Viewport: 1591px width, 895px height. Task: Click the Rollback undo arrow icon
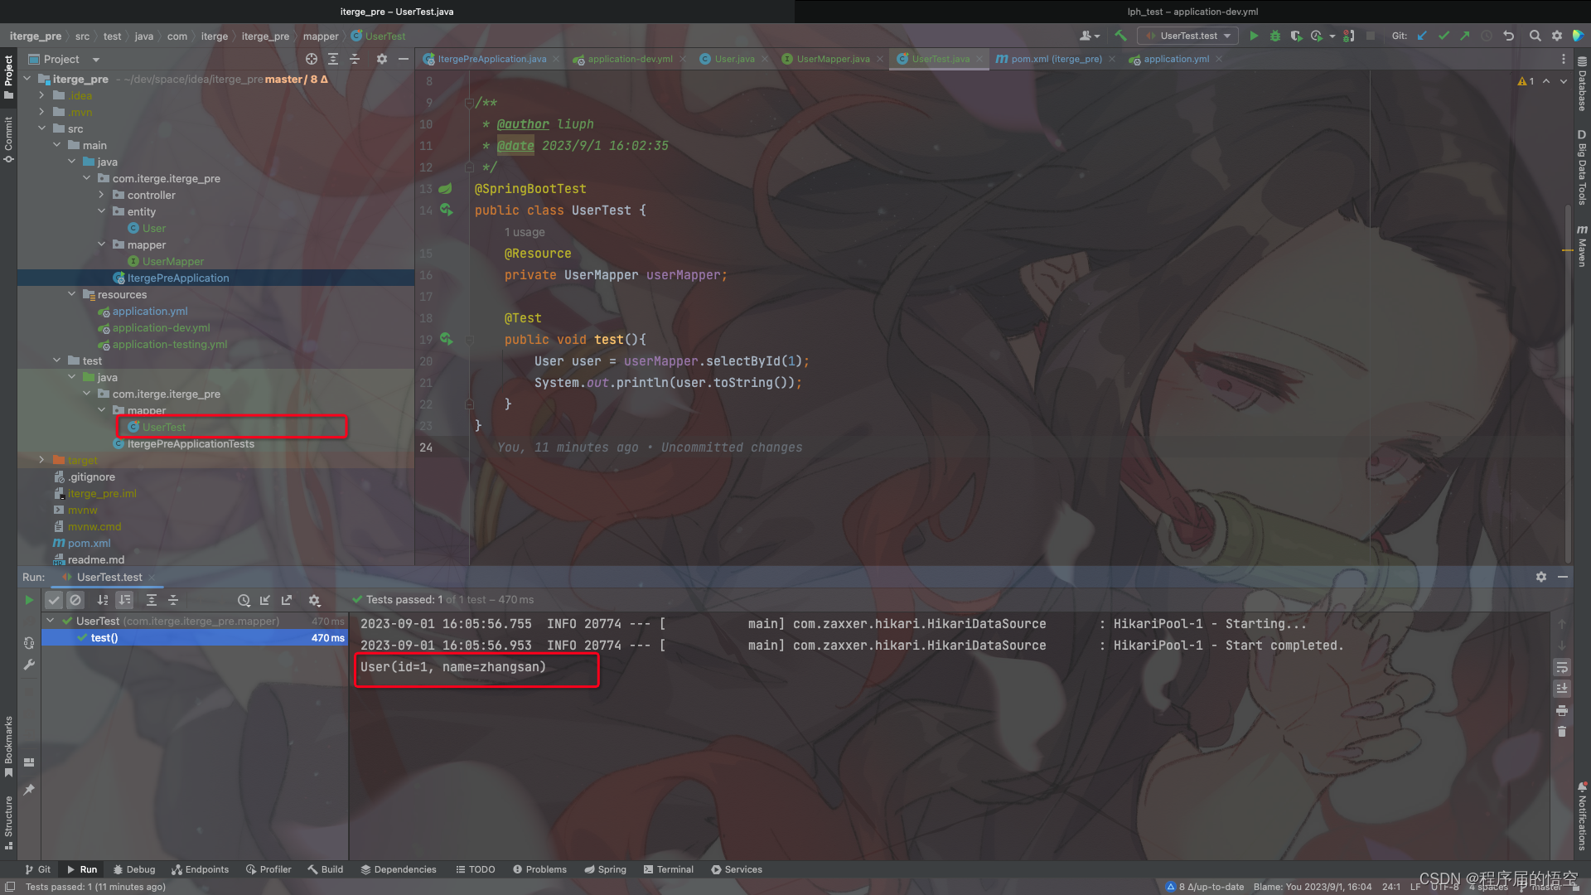coord(1508,36)
